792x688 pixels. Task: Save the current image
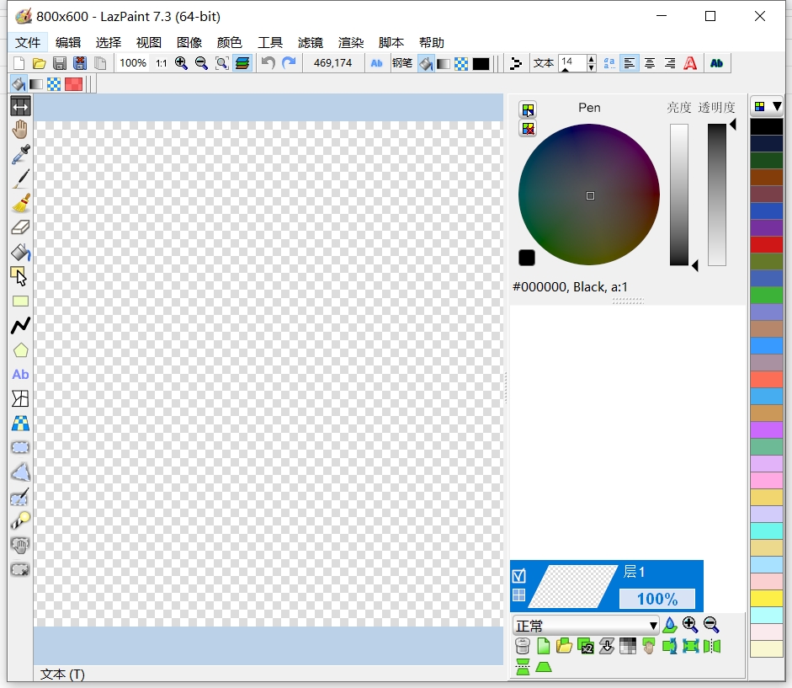(x=60, y=63)
